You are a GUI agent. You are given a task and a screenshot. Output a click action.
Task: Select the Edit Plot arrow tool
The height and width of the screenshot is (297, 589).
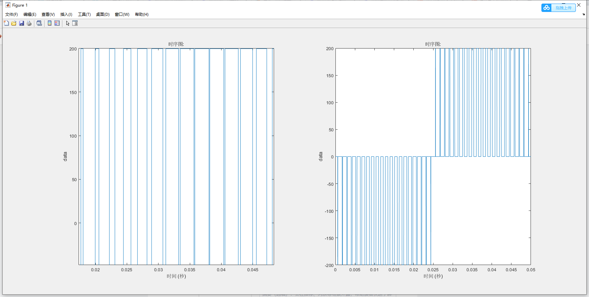click(68, 23)
